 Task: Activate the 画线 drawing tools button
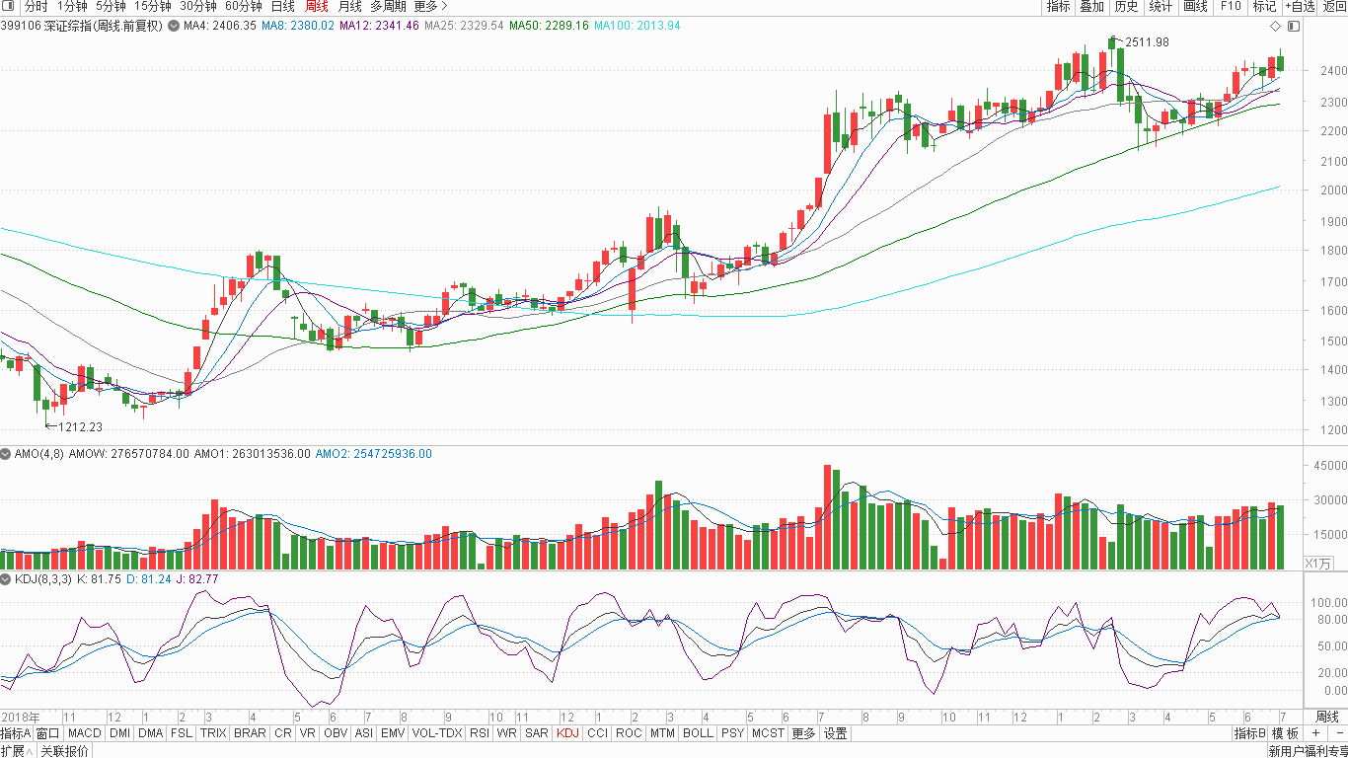coord(1195,6)
